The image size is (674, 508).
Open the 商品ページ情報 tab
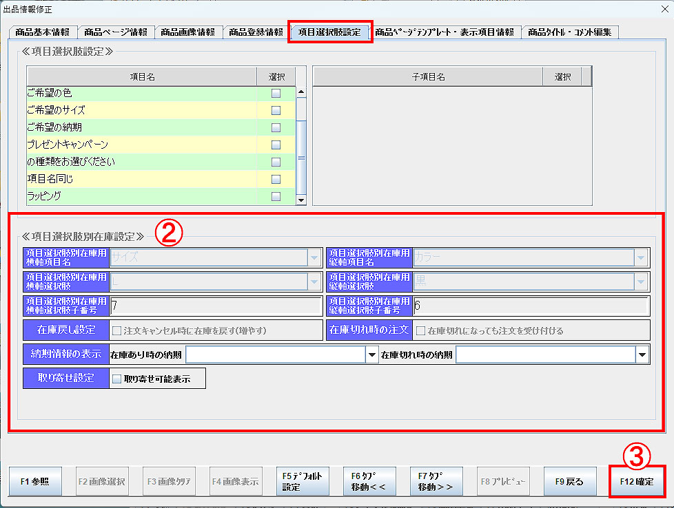[115, 32]
